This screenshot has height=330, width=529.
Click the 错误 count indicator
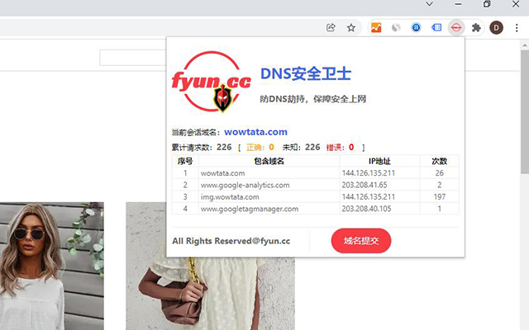pyautogui.click(x=340, y=147)
